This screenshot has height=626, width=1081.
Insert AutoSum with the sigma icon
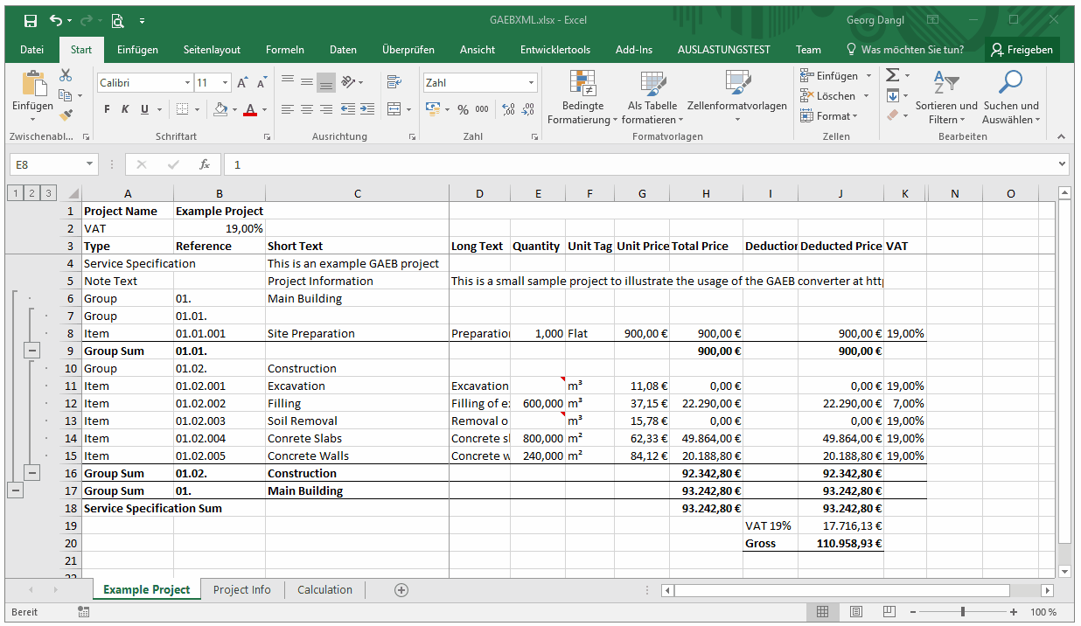[892, 75]
